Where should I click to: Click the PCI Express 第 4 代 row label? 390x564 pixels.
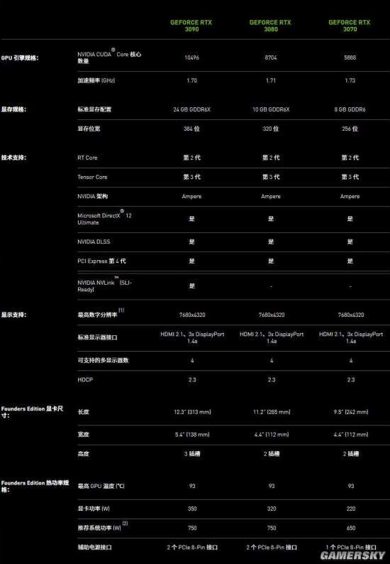tap(101, 261)
